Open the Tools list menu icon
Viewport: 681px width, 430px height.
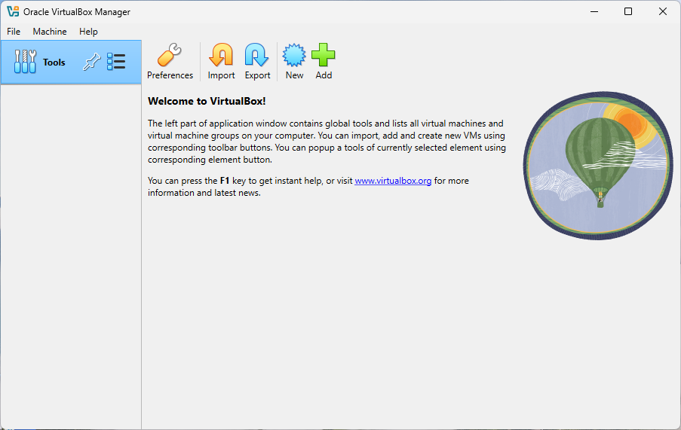[116, 62]
